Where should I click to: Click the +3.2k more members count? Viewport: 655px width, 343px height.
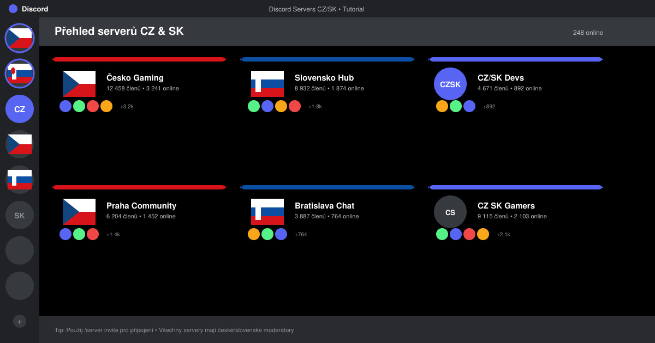pyautogui.click(x=127, y=107)
